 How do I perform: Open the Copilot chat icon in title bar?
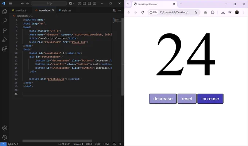(x=71, y=3)
